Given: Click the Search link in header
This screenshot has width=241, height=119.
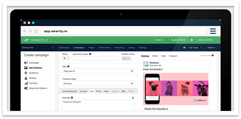Looking at the screenshot, I should point(159,40).
